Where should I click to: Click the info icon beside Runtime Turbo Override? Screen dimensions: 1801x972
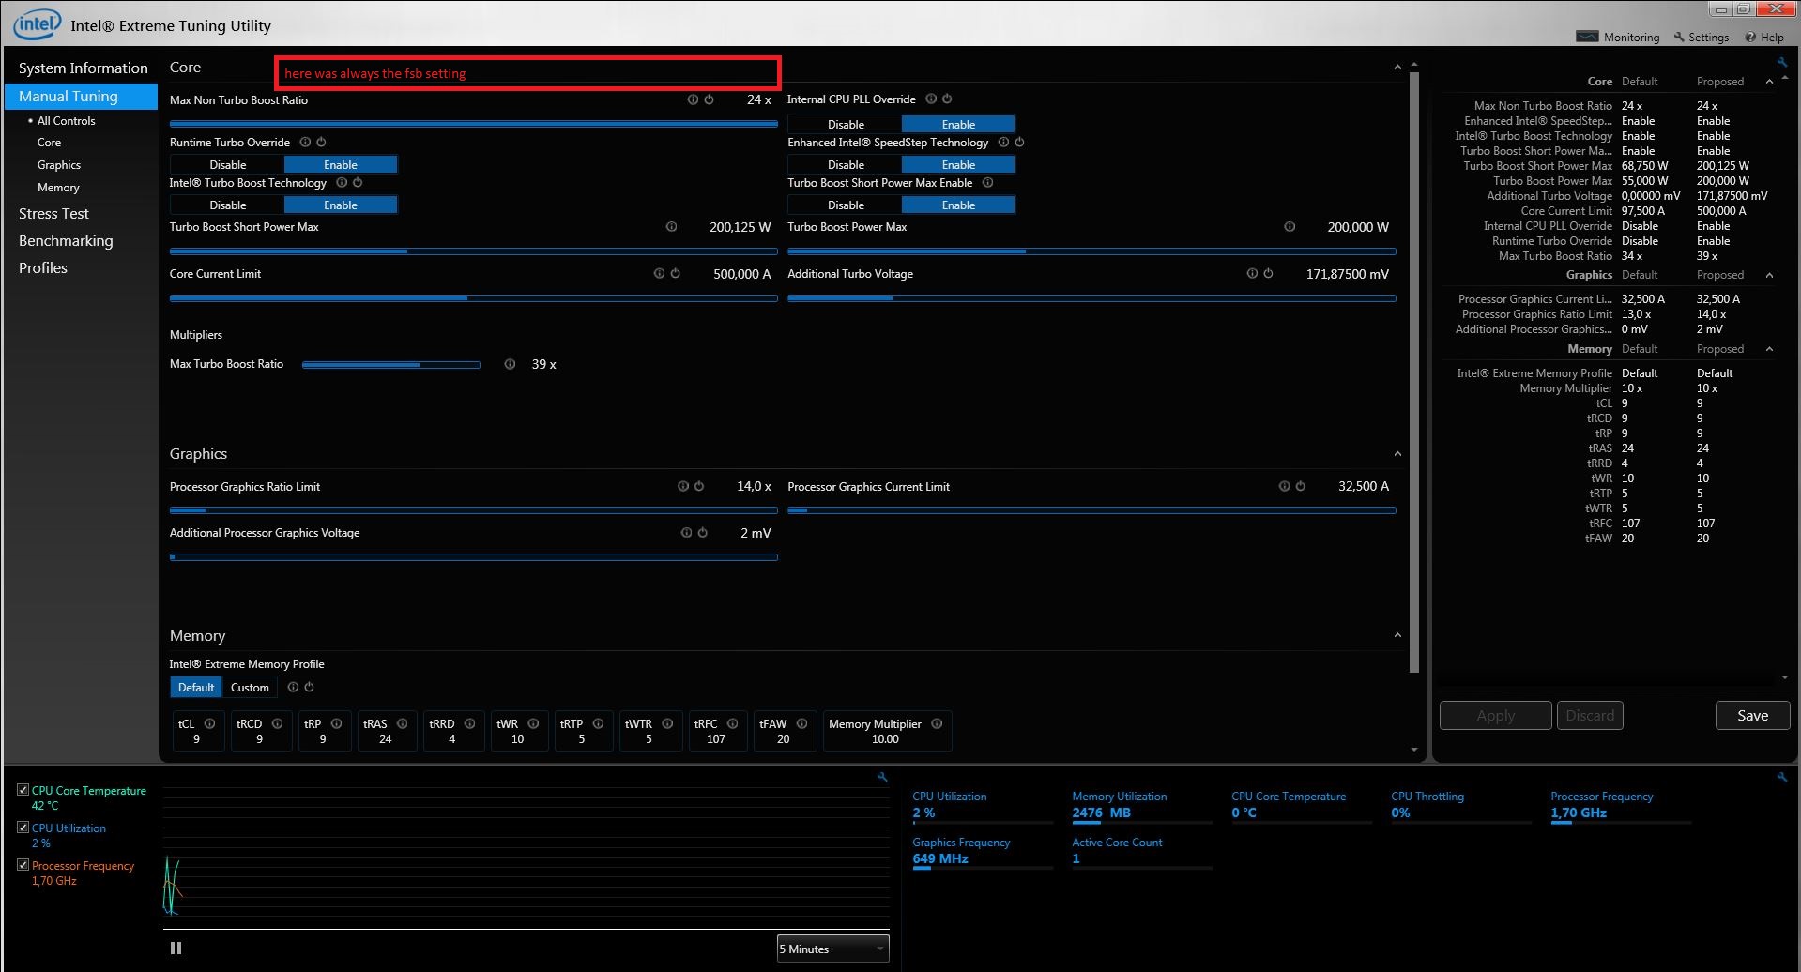point(305,143)
